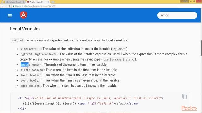Restore down the browser window

(x=194, y=1)
